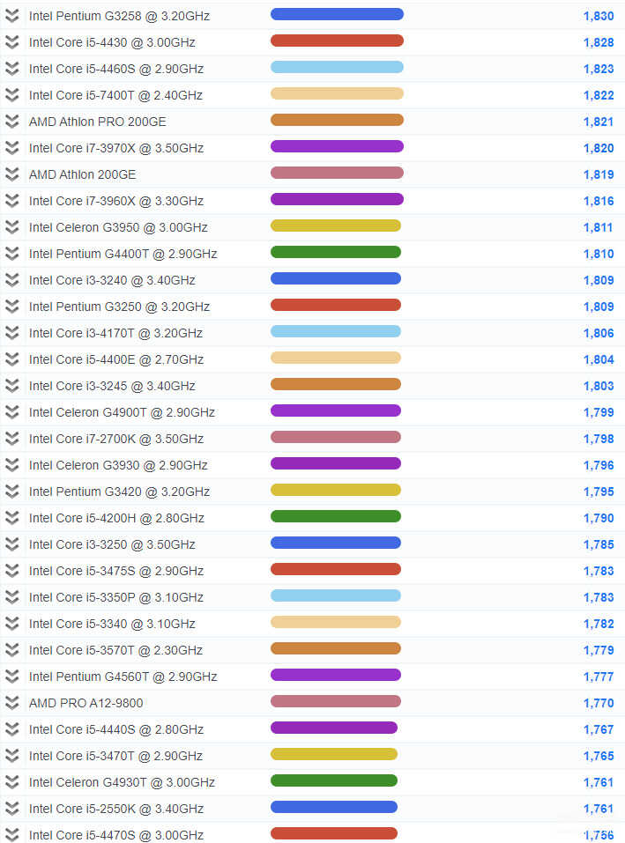Open the Intel Core i5-4400E @ 2.70GHz link

(x=116, y=359)
